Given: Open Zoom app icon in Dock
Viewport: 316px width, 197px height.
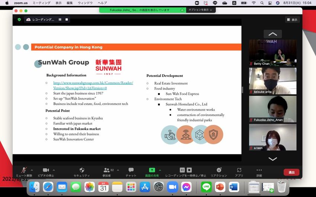Looking at the screenshot, I should click(172, 187).
